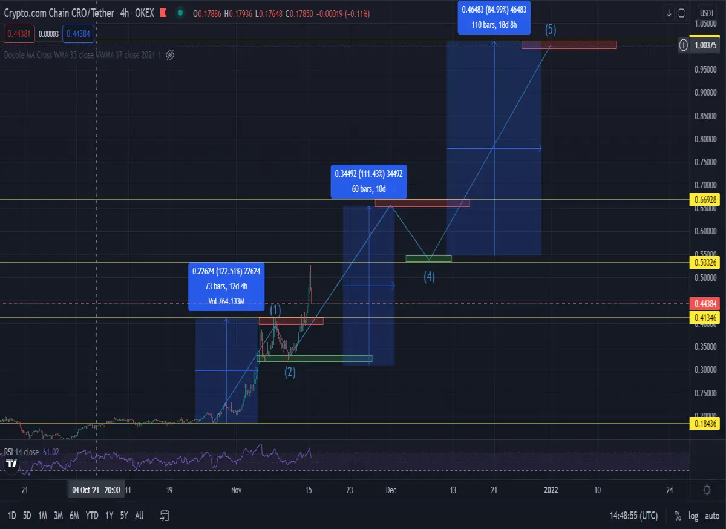Click the RSI 14 close legend
The image size is (726, 529).
pyautogui.click(x=22, y=452)
